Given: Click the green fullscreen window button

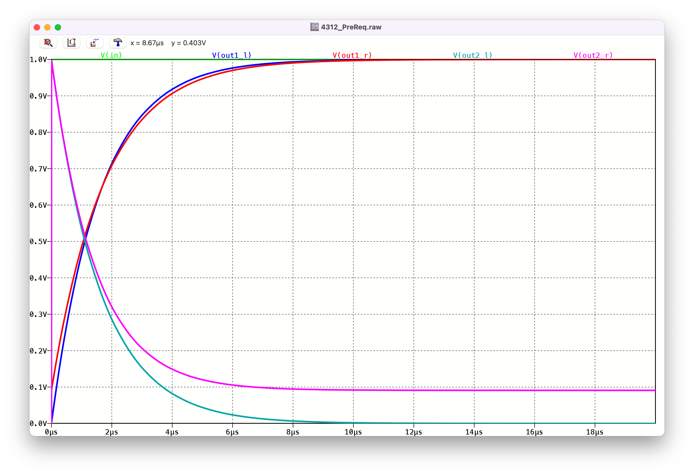Looking at the screenshot, I should [58, 27].
